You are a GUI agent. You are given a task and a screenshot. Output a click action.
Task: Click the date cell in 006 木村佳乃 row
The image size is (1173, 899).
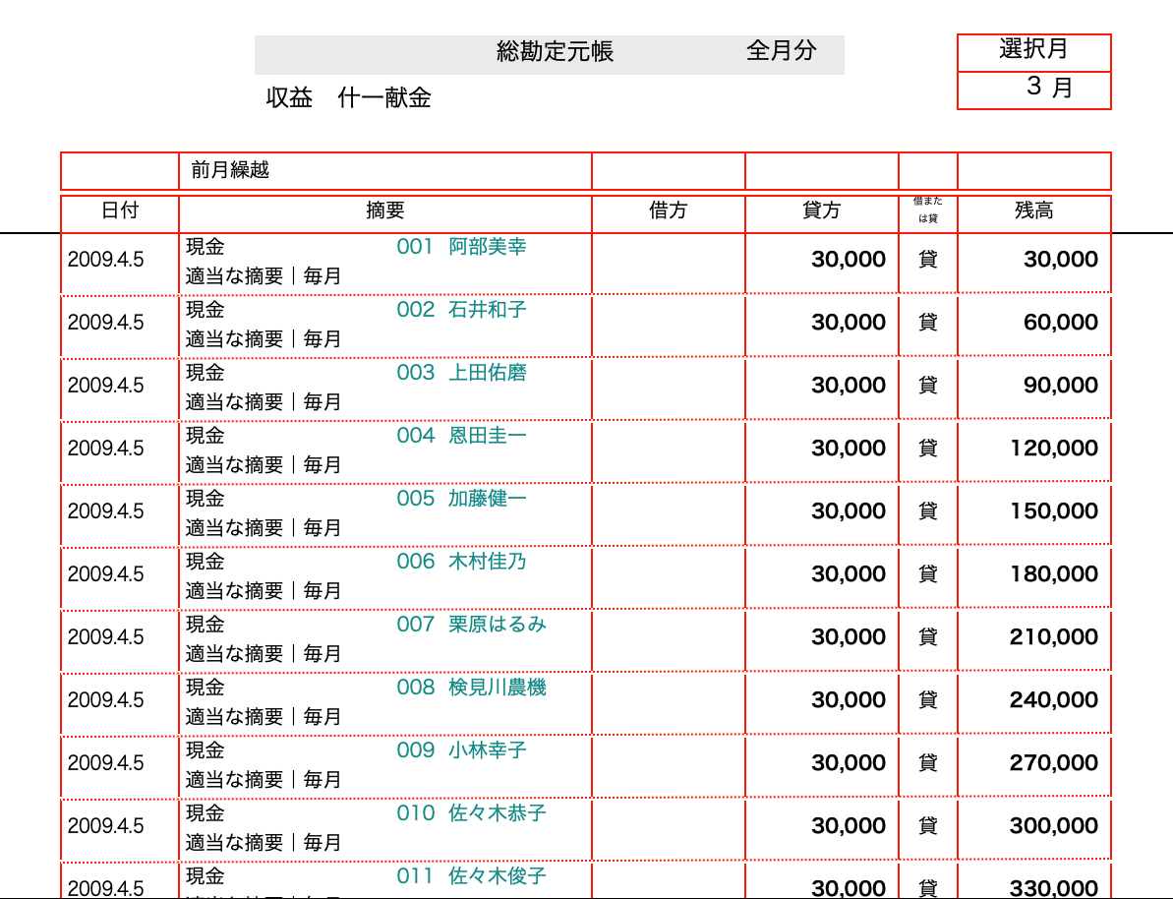tap(106, 574)
